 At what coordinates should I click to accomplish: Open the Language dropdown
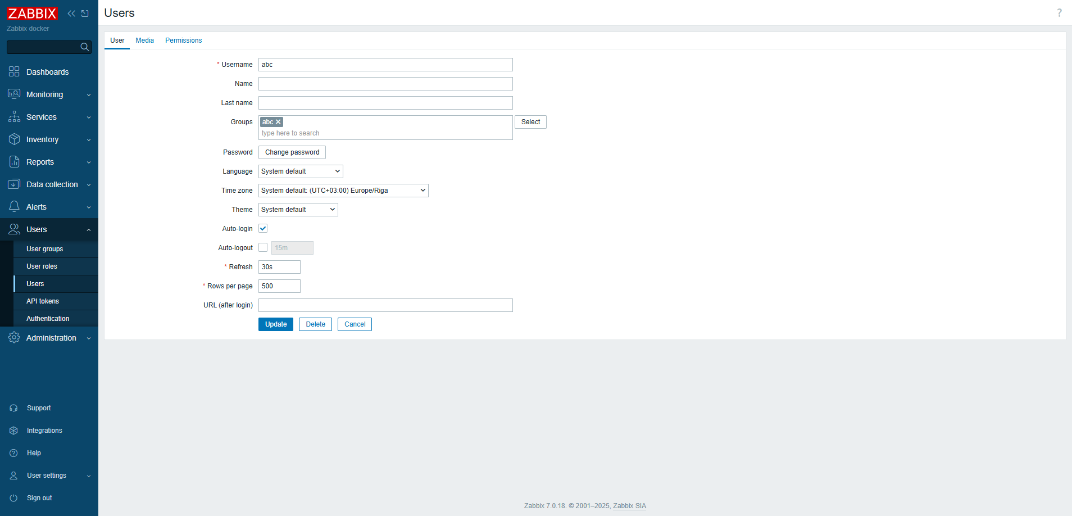[301, 171]
